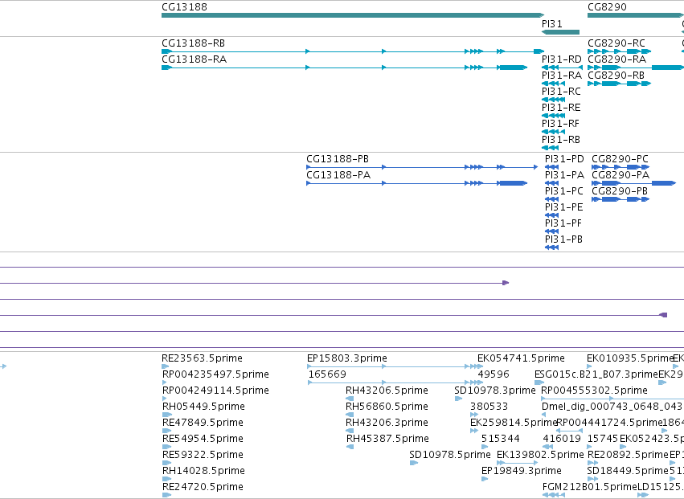Select EST RP004555302.5prime

(594, 391)
